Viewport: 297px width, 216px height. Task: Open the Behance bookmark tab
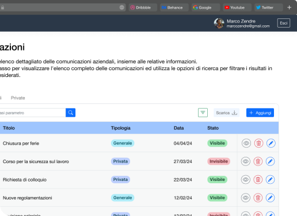(x=174, y=7)
